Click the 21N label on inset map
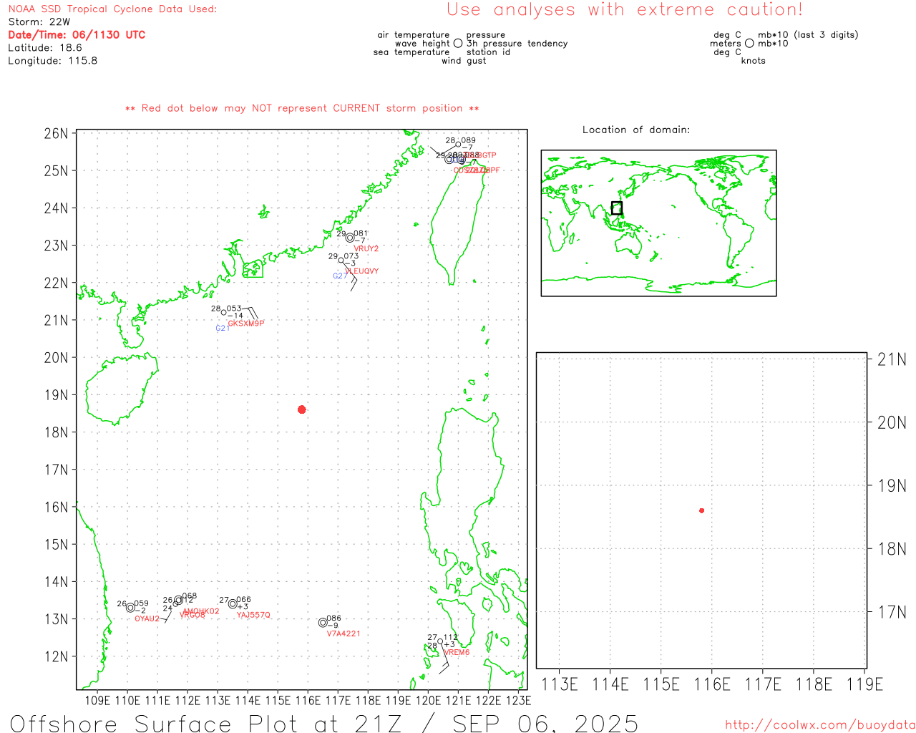Viewport: 916px width, 733px height. click(x=892, y=359)
